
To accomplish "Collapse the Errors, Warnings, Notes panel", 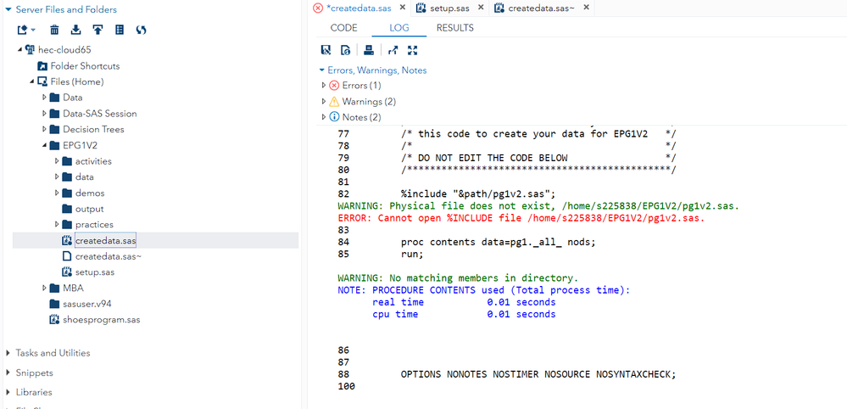I will click(x=321, y=70).
